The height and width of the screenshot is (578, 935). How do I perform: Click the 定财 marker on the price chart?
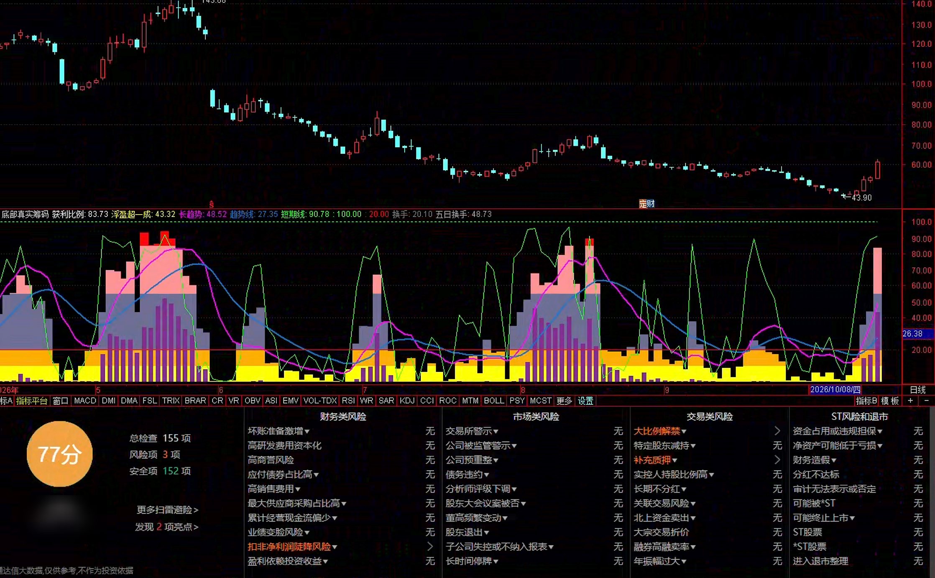[x=646, y=204]
